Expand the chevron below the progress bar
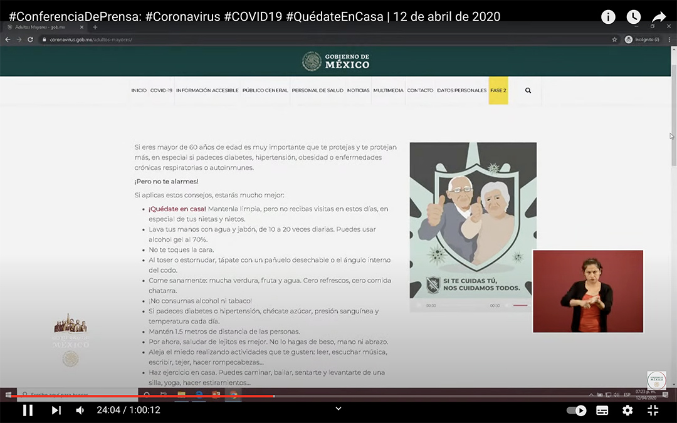This screenshot has height=423, width=677. (x=338, y=409)
